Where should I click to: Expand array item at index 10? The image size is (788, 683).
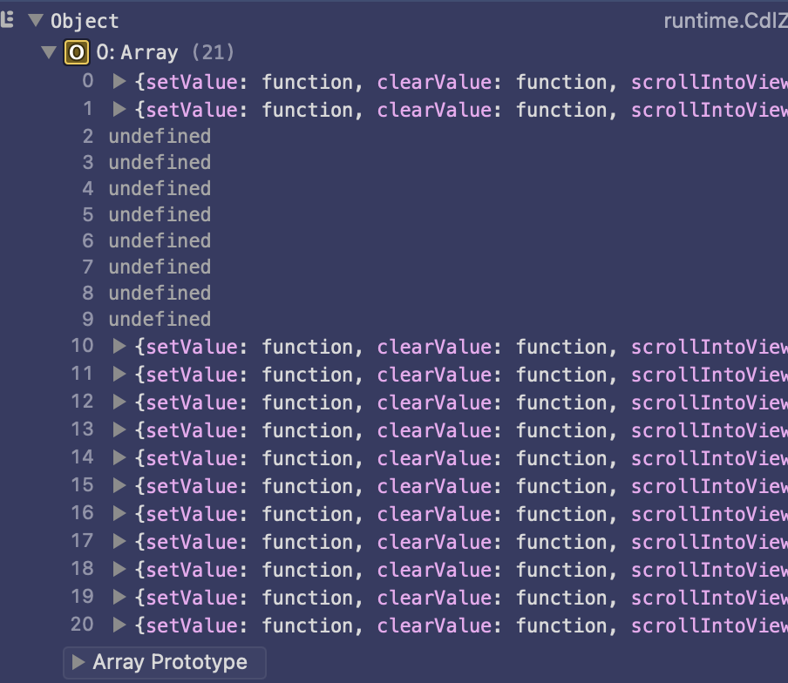click(x=119, y=347)
